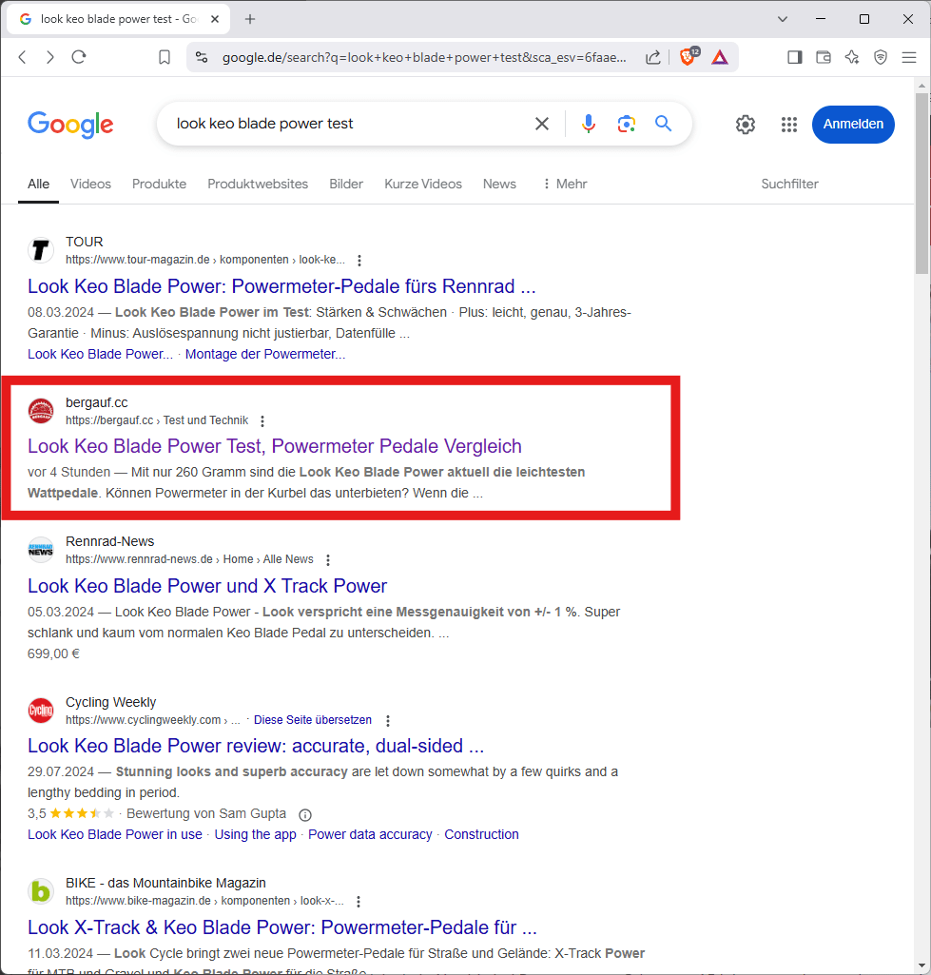Click the Anmelden sign-in button

point(852,125)
